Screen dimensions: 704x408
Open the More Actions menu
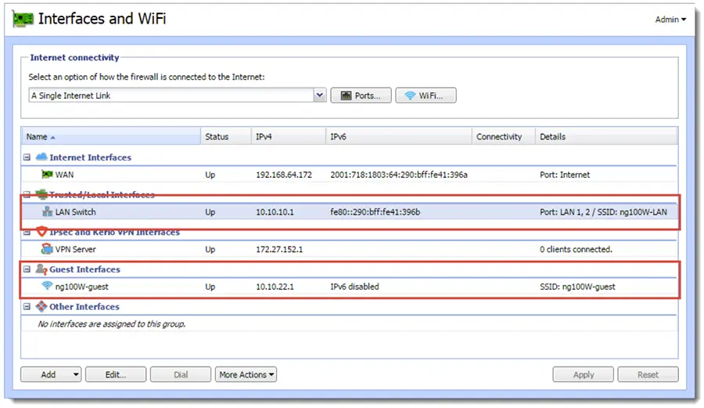point(246,374)
